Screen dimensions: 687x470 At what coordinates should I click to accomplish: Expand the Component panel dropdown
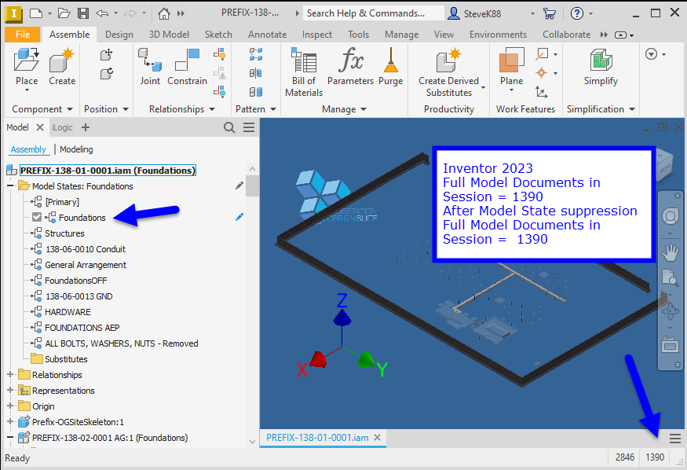pyautogui.click(x=70, y=109)
